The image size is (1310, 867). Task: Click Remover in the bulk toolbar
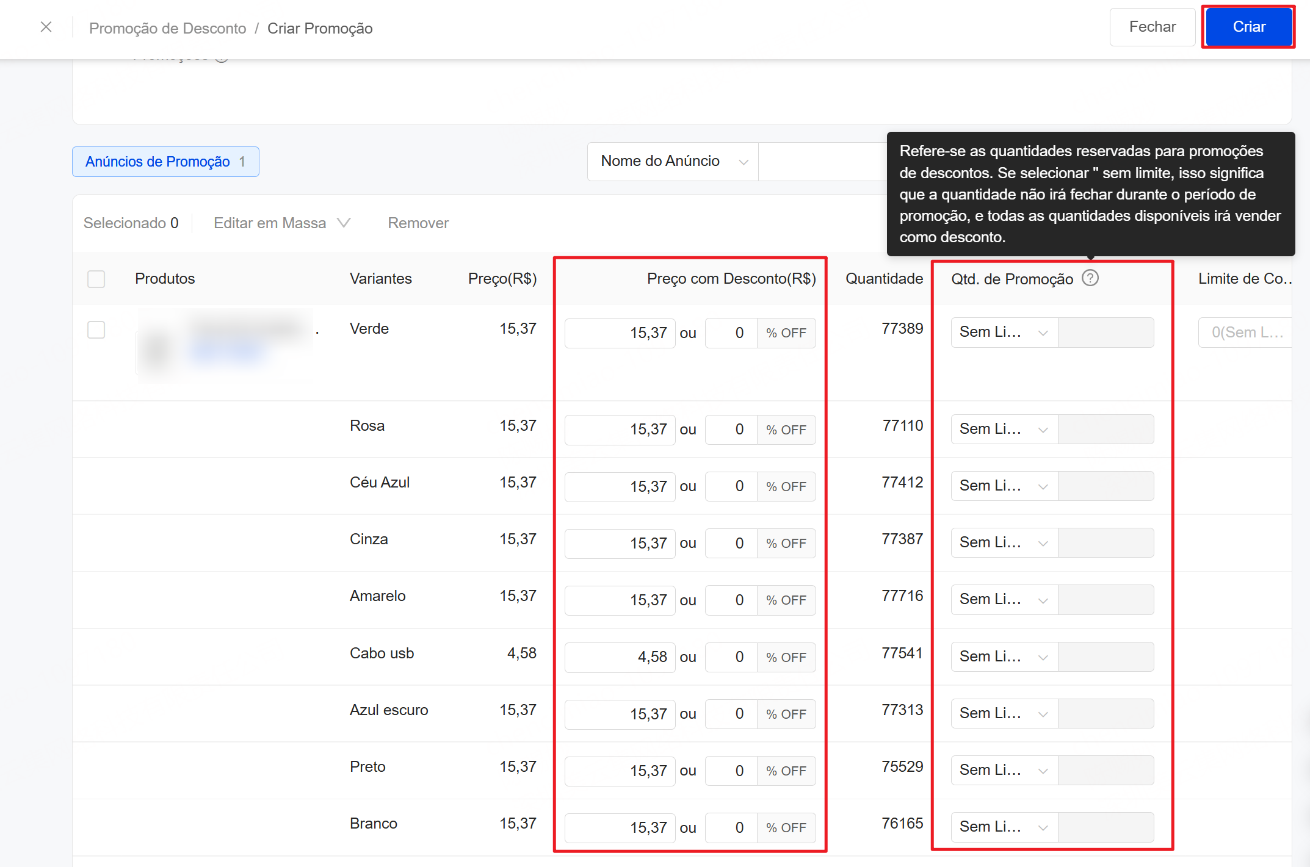point(418,223)
